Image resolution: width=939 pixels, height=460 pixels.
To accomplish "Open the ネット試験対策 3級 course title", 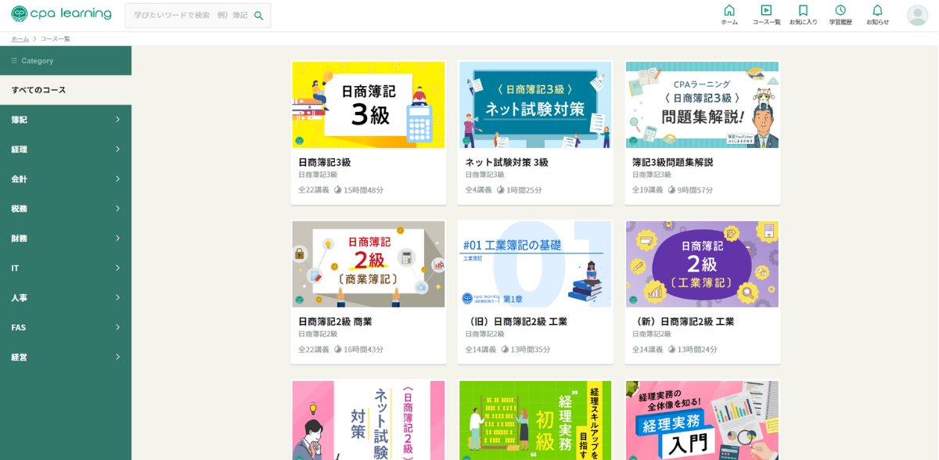I will (x=506, y=163).
